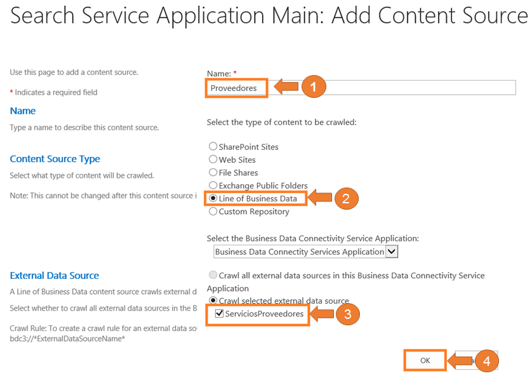The image size is (532, 378).
Task: Select Crawl all external data sources option
Action: (213, 276)
